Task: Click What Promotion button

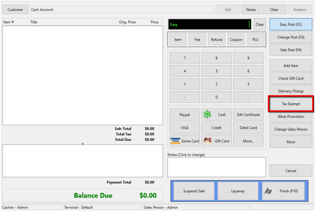Action: [x=291, y=116]
